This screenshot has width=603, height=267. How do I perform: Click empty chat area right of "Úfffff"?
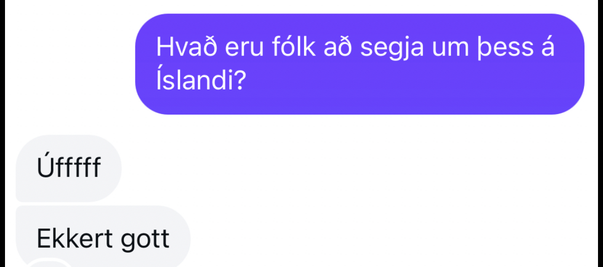[350, 168]
